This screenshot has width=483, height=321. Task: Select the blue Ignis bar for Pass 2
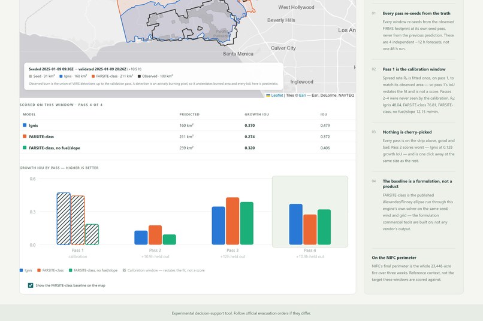coord(141,238)
